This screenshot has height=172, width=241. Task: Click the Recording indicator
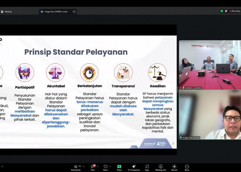click(x=235, y=11)
